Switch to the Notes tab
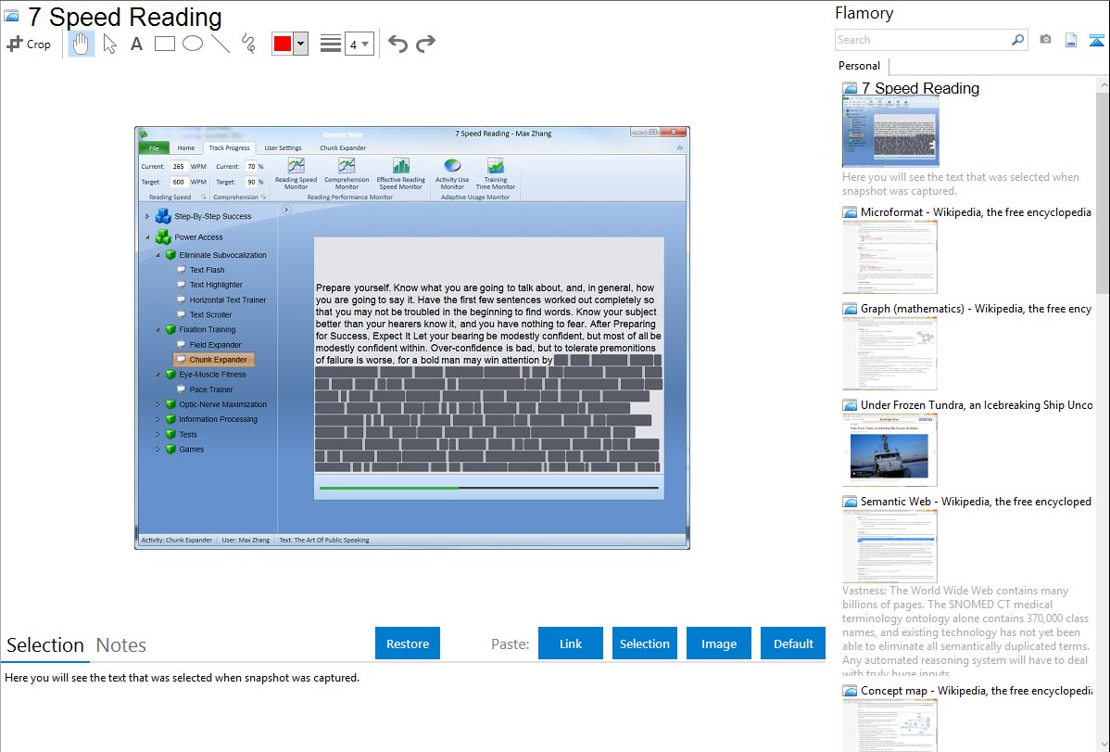Screen dimensions: 1110x752 [x=121, y=645]
